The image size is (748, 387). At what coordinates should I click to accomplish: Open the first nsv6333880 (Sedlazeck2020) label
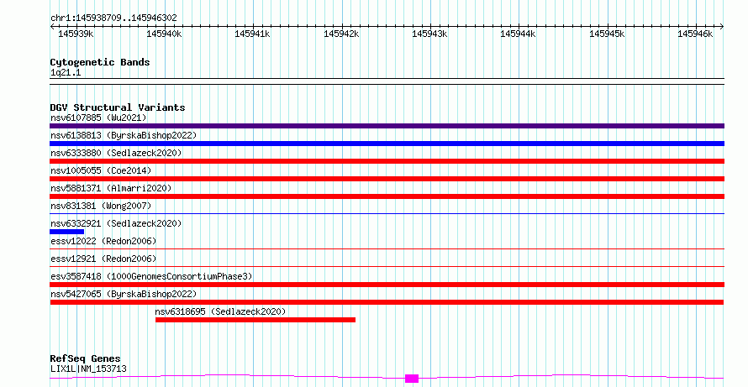click(x=116, y=153)
